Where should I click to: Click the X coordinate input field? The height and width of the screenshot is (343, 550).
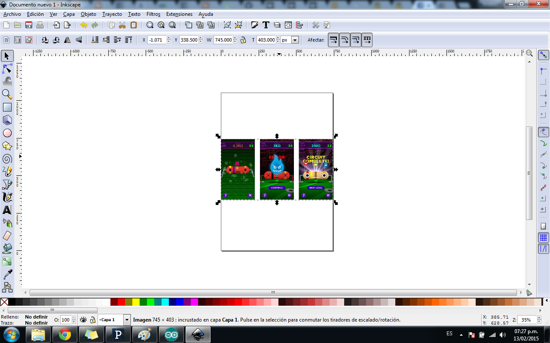click(x=156, y=40)
